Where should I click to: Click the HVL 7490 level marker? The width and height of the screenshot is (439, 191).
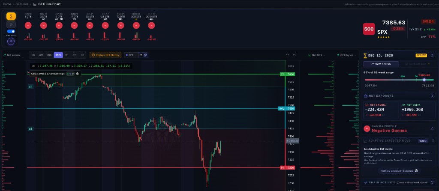pyautogui.click(x=286, y=108)
